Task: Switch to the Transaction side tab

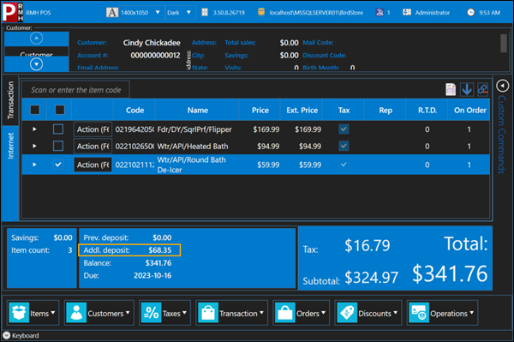Action: click(10, 100)
